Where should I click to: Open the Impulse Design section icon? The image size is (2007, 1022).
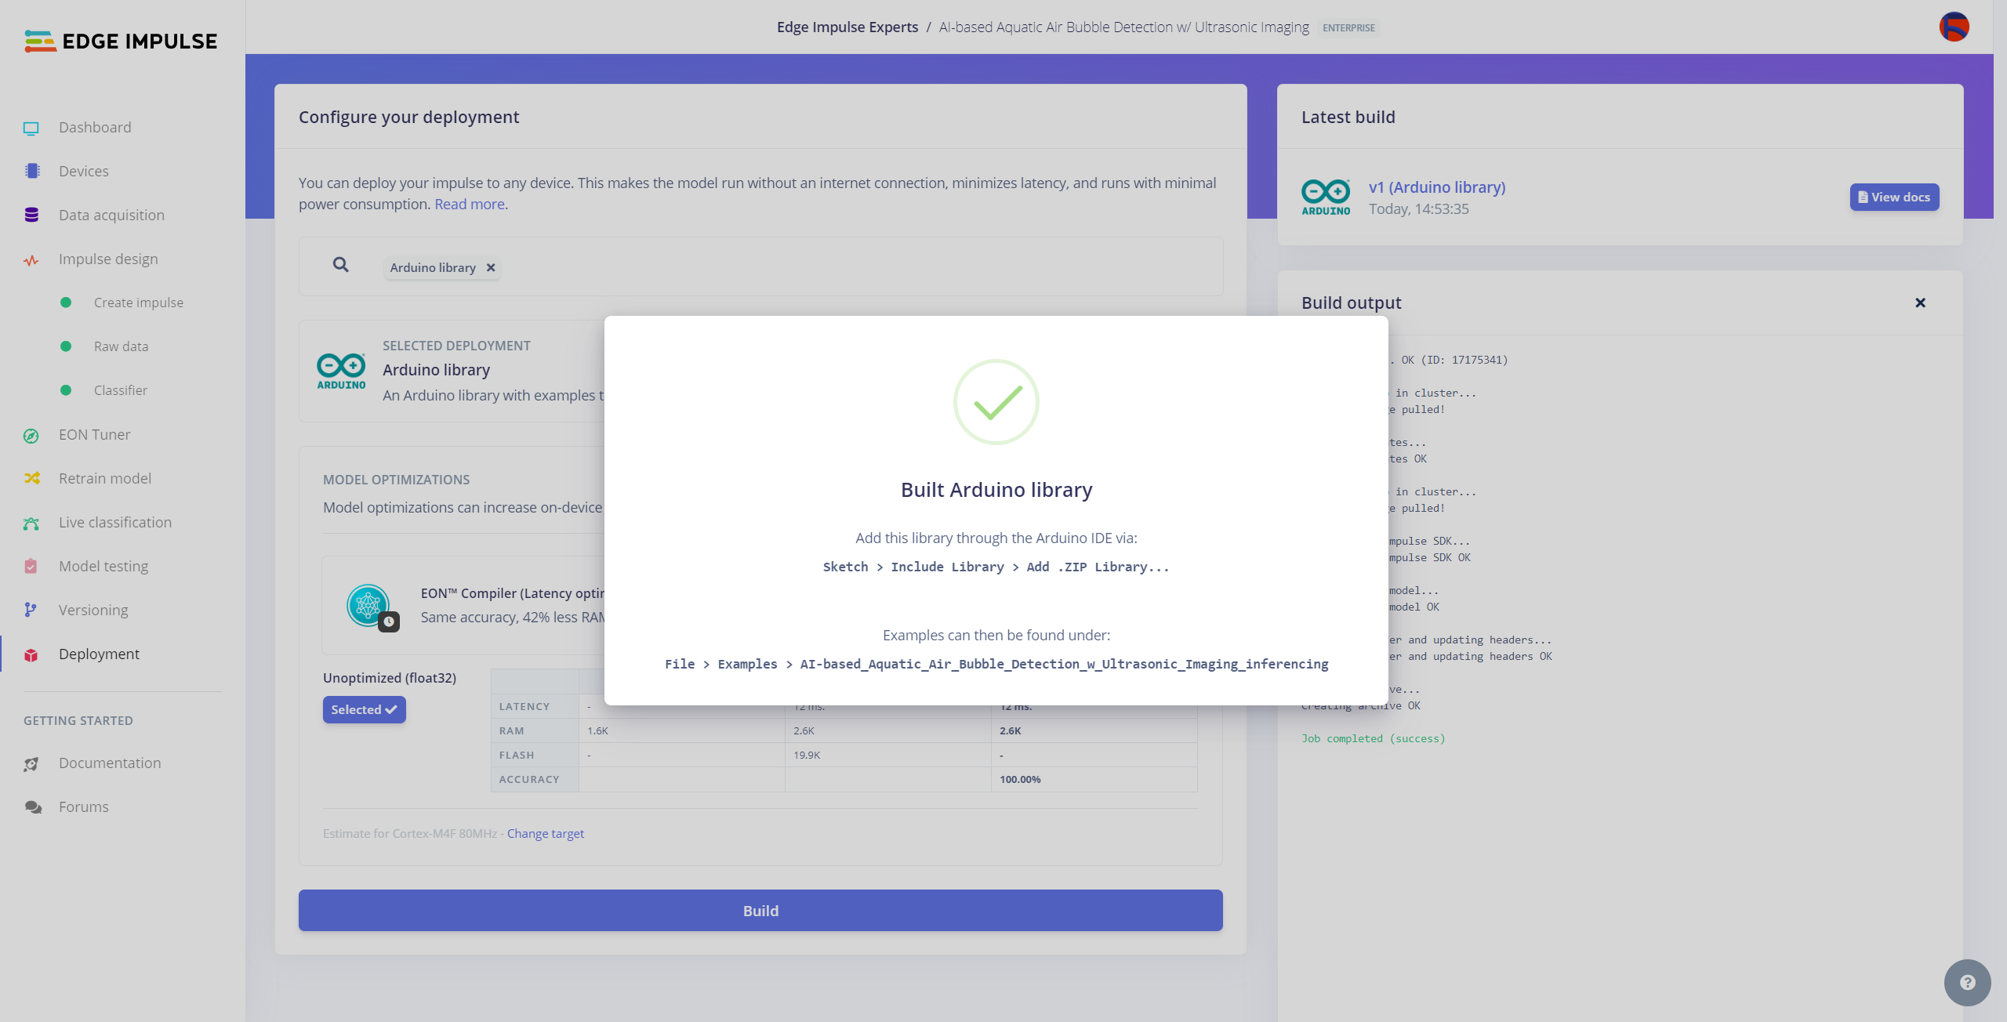pos(31,259)
